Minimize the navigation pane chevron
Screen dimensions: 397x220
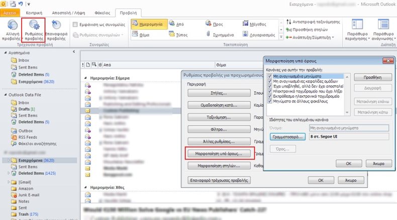pos(74,52)
